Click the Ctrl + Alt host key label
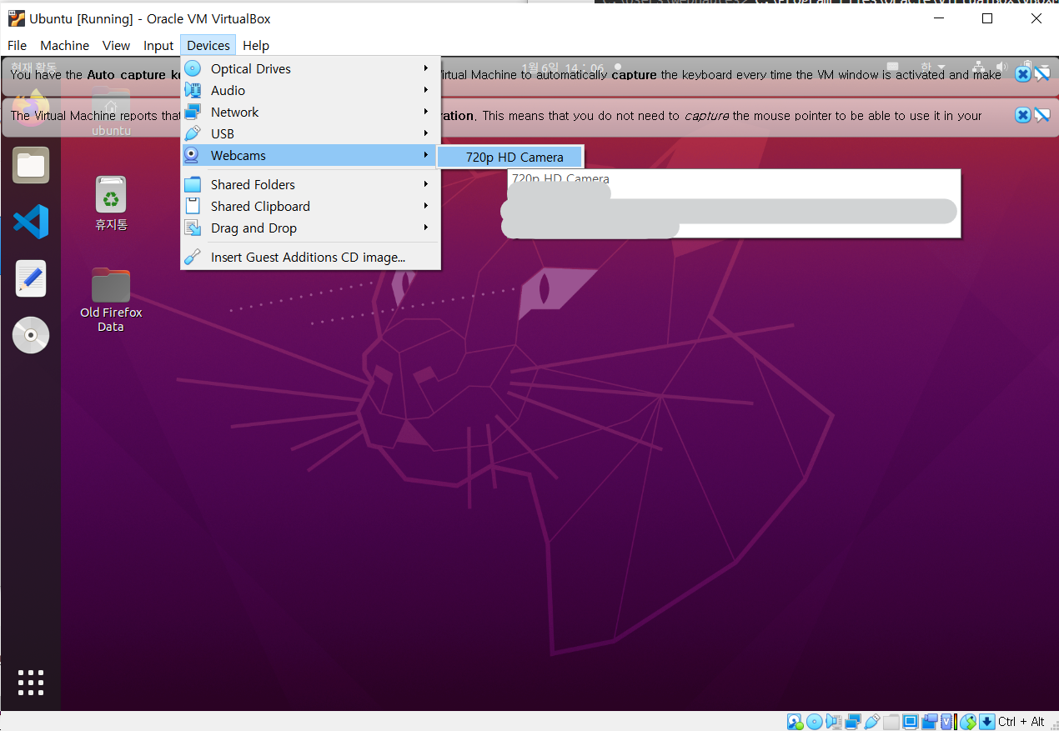The image size is (1059, 731). pyautogui.click(x=1021, y=722)
